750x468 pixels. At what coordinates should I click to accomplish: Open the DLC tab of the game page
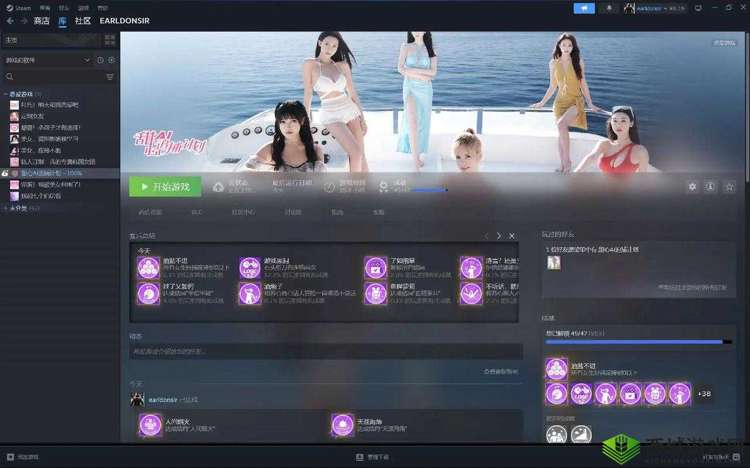(x=197, y=212)
